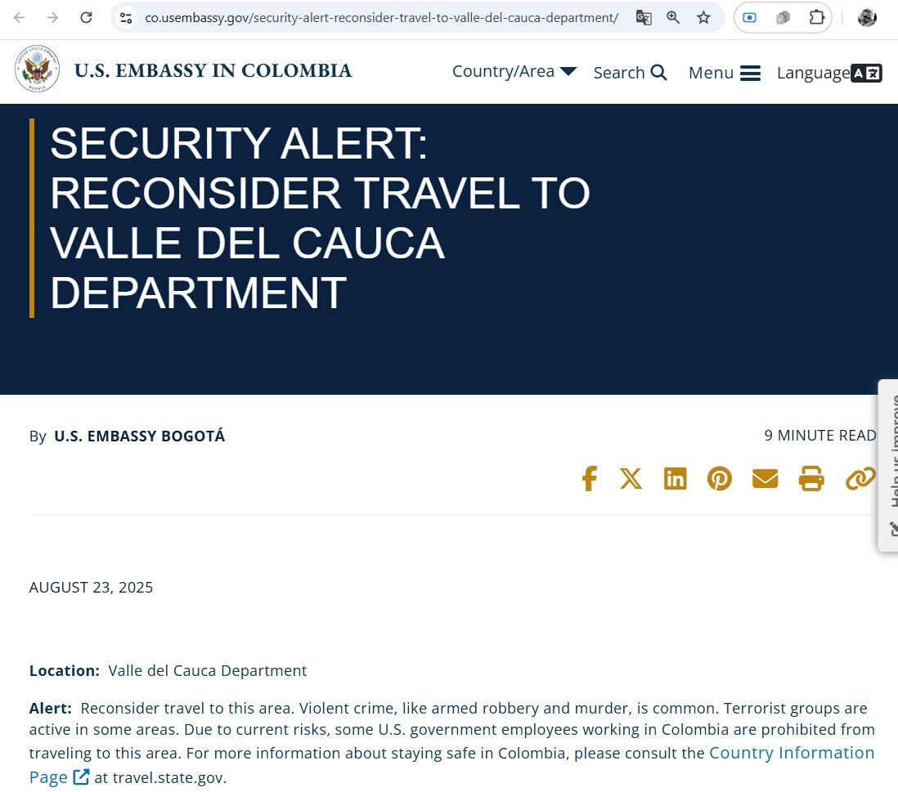This screenshot has width=898, height=792.
Task: Open the hamburger Menu
Action: (725, 73)
